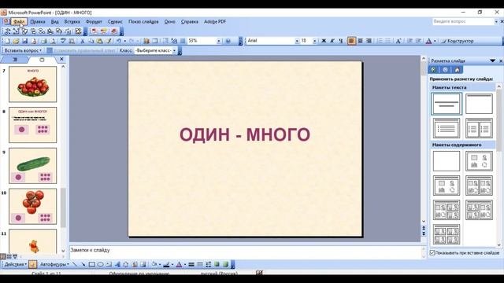The width and height of the screenshot is (504, 283).
Task: Click the task pane Home icon
Action: click(457, 70)
